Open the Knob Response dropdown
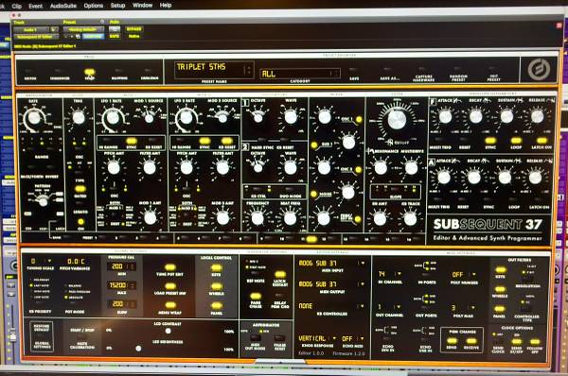 (x=317, y=338)
